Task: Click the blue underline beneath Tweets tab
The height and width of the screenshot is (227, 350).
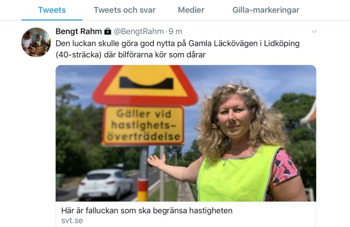Action: click(x=52, y=20)
